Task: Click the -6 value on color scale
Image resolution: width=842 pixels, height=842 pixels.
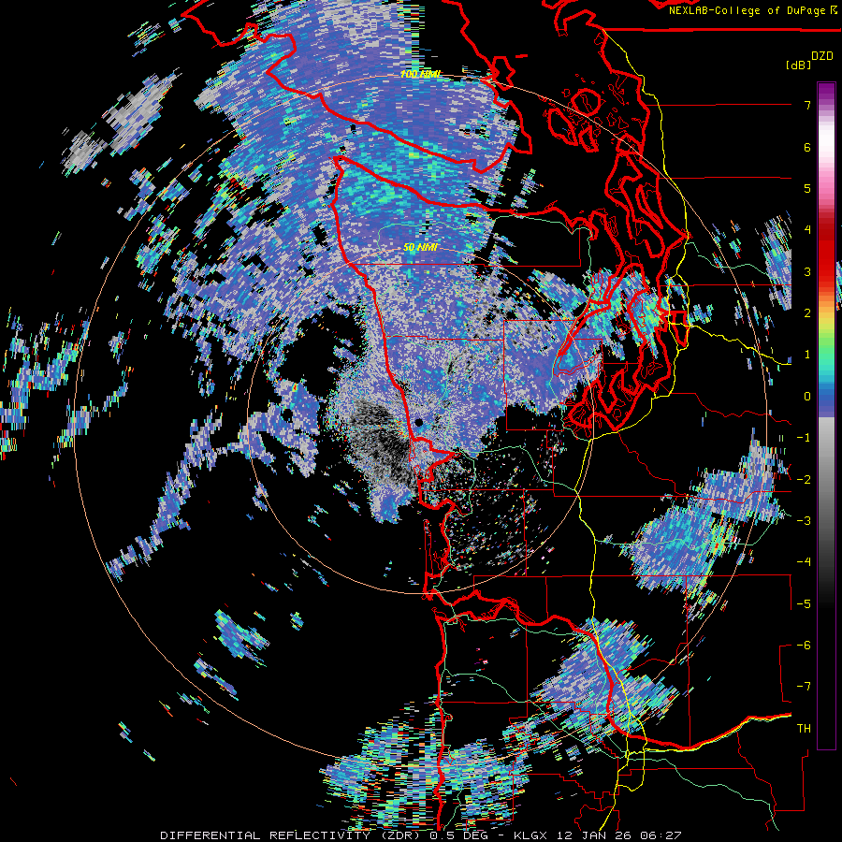Action: point(804,646)
